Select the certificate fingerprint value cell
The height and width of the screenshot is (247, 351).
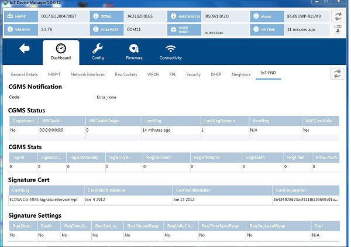pyautogui.click(x=305, y=200)
